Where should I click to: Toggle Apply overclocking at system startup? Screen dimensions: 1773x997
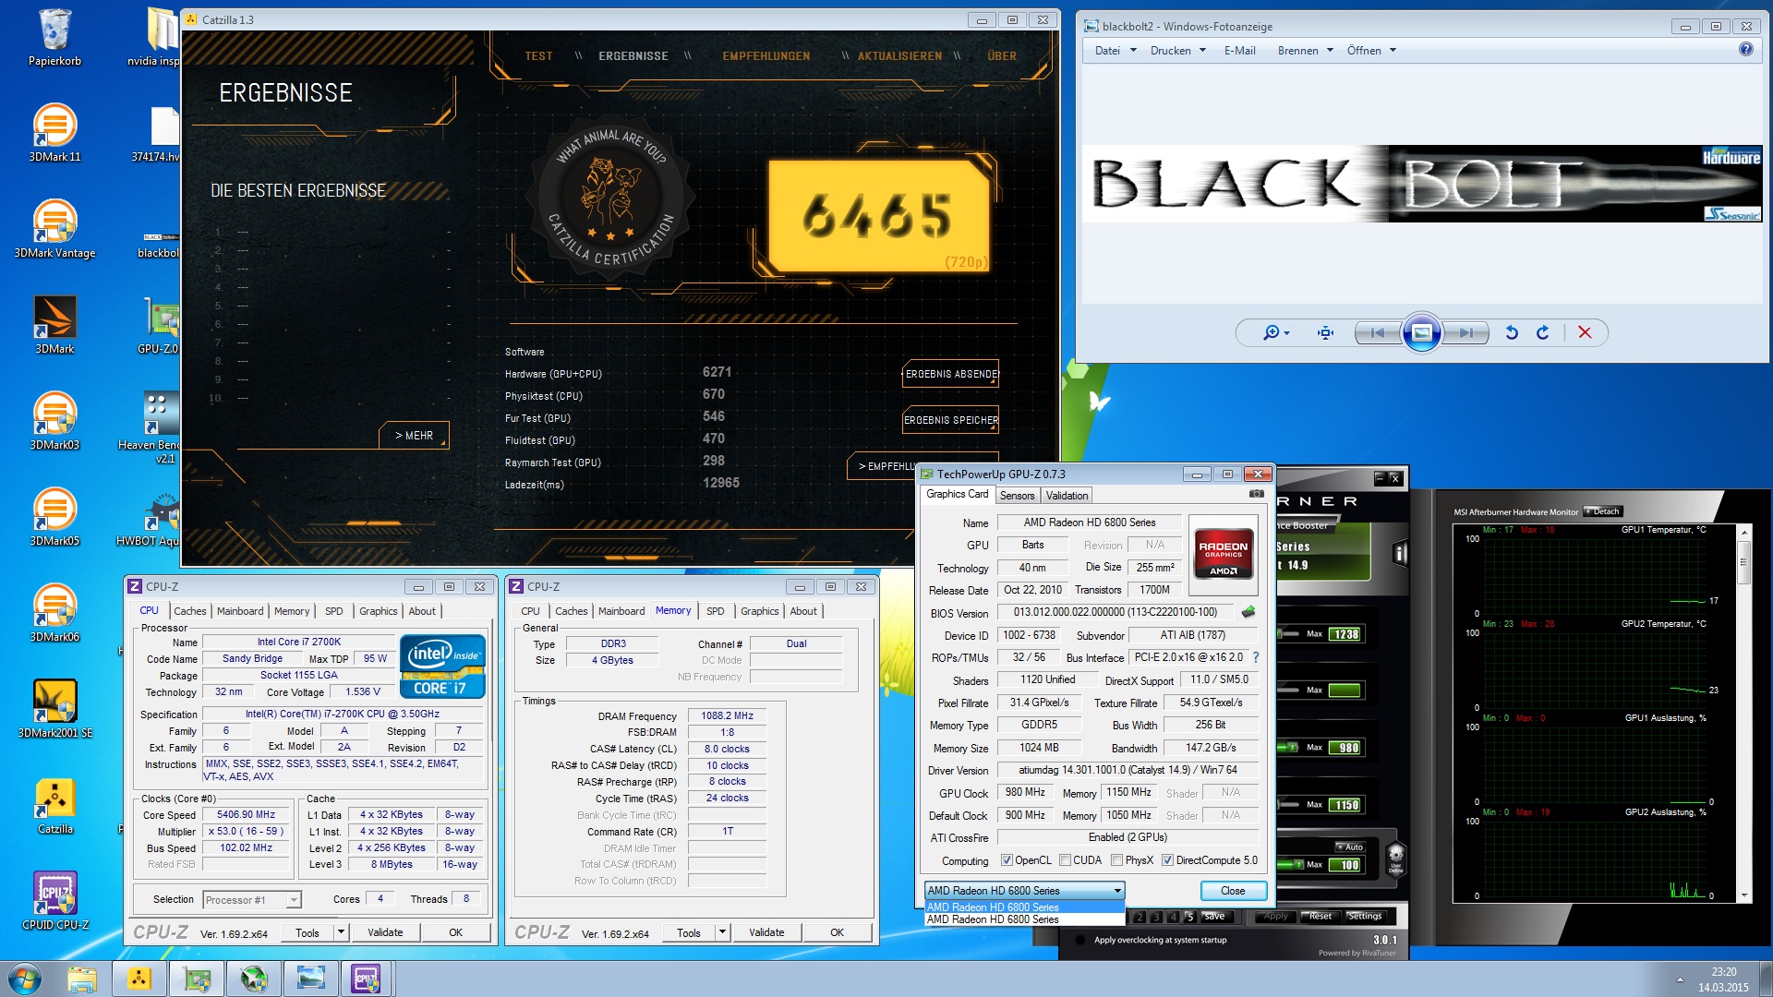click(x=1081, y=941)
